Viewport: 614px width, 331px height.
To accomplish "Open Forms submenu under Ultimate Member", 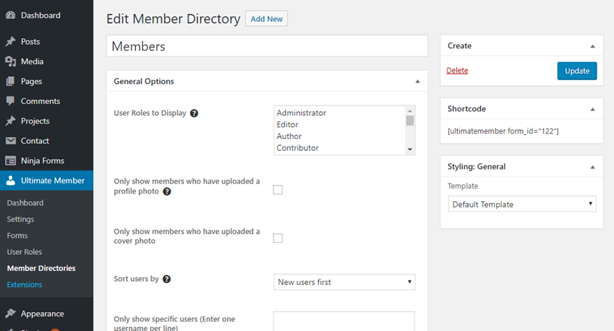I will [17, 235].
